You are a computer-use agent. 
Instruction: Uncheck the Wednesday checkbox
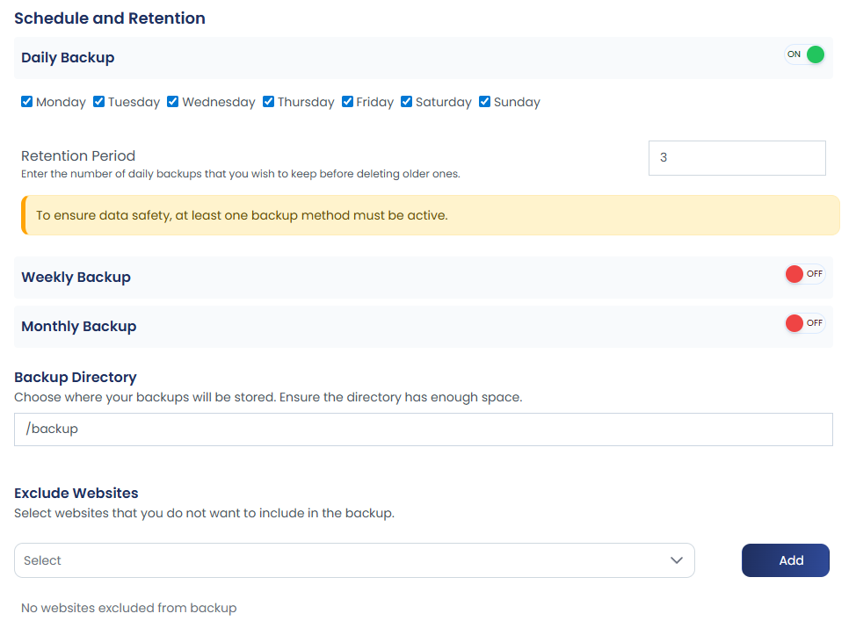pyautogui.click(x=172, y=102)
